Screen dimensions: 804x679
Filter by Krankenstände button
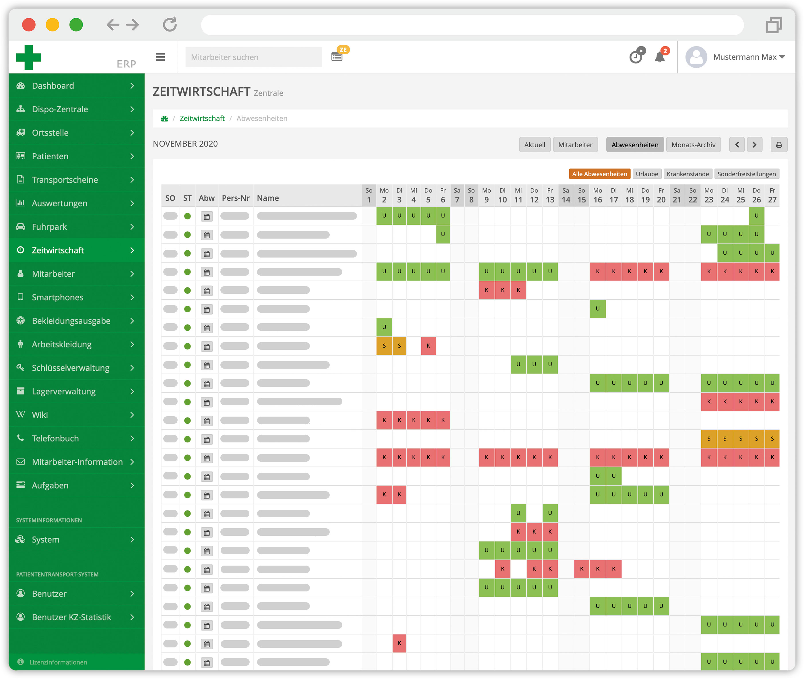coord(688,174)
